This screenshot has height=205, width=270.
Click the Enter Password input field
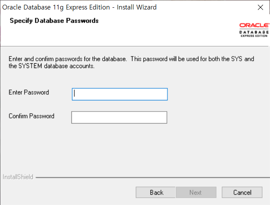pos(120,94)
